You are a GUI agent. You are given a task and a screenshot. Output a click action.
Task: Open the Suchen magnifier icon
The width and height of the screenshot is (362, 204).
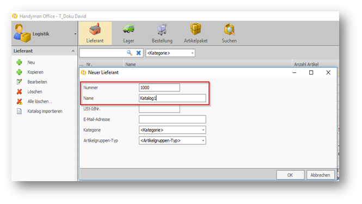pos(229,29)
